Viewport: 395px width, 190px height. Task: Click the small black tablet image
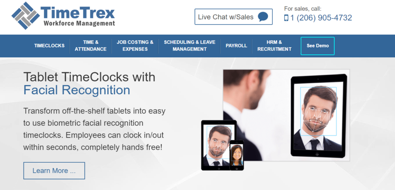pyautogui.click(x=216, y=145)
